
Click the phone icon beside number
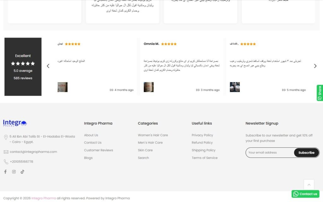(x=6, y=162)
